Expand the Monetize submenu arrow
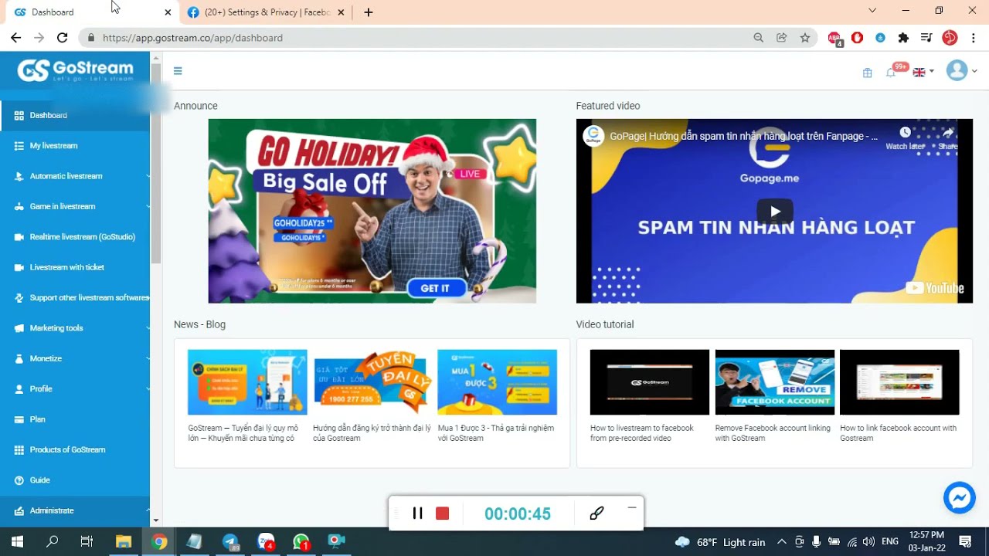Image resolution: width=989 pixels, height=556 pixels. click(x=148, y=358)
